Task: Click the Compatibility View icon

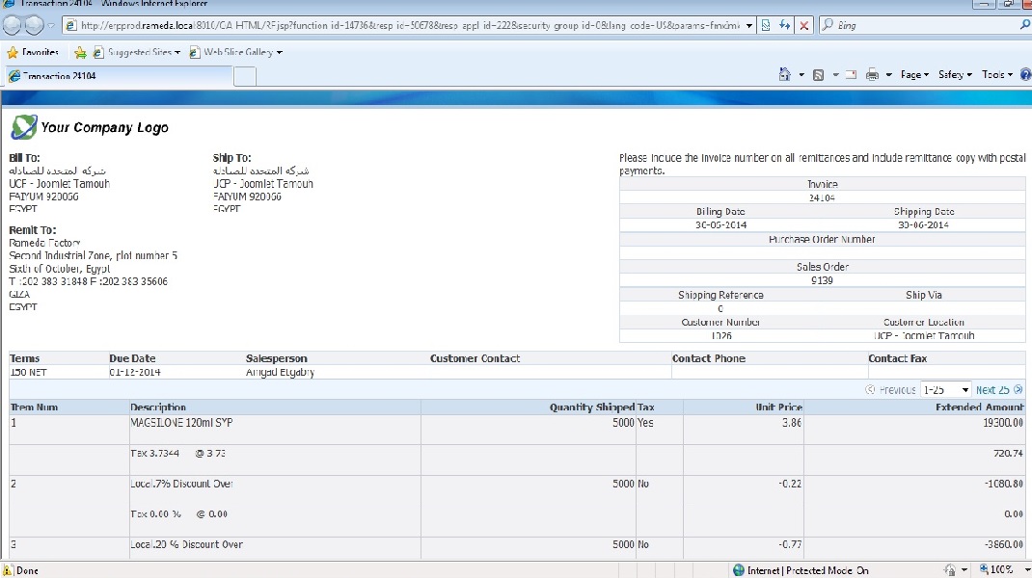Action: click(x=766, y=26)
